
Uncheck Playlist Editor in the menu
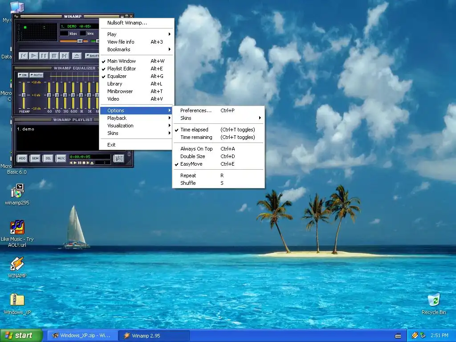[136, 69]
